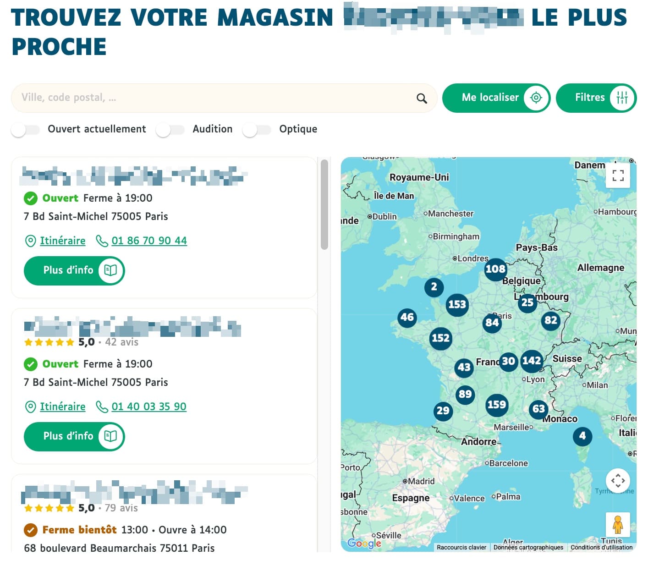Click the open-book icon on Plus d'info
648x571 pixels.
point(111,270)
